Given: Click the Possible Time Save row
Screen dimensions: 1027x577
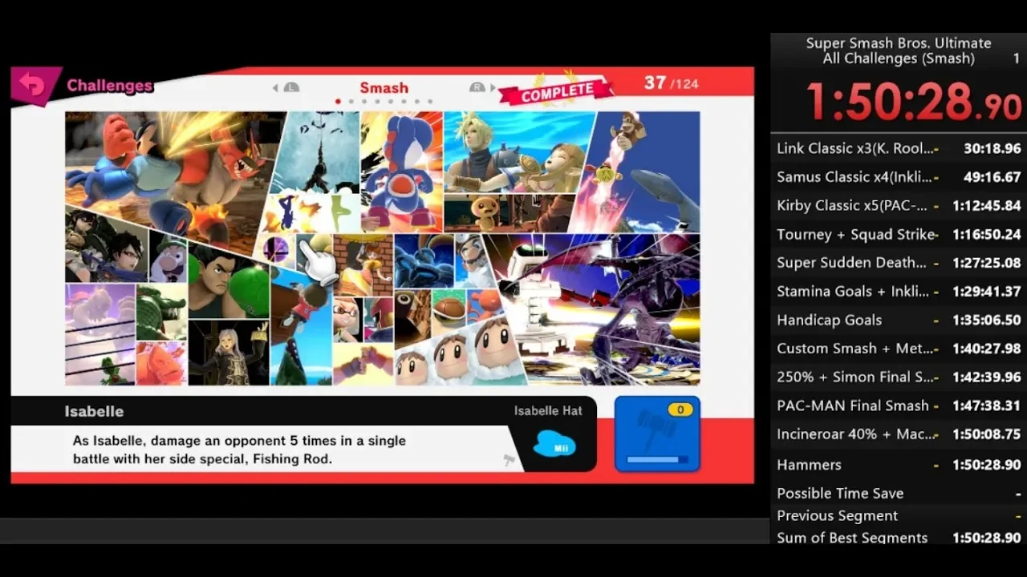Looking at the screenshot, I should [x=899, y=493].
